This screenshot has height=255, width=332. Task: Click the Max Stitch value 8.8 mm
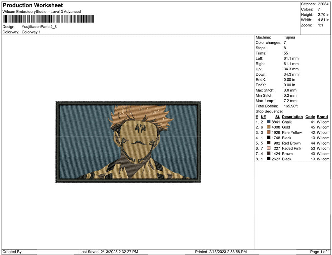(x=290, y=90)
